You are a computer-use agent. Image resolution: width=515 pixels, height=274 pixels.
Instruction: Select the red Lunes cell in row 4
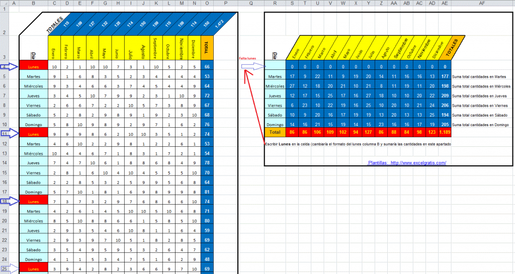coord(34,66)
